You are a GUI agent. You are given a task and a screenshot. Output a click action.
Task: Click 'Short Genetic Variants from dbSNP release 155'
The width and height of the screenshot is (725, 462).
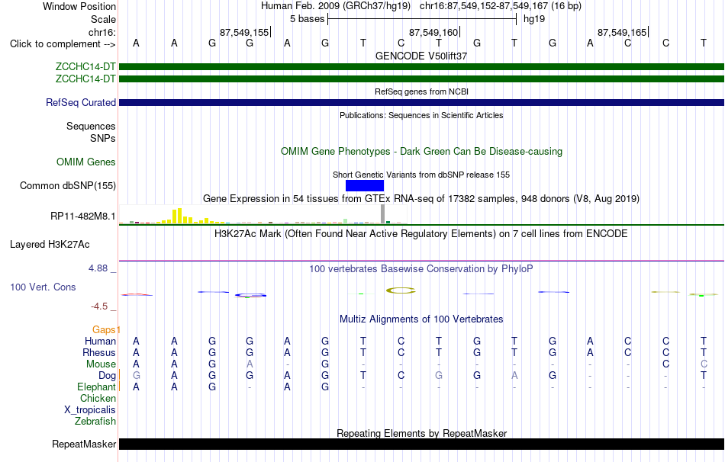pyautogui.click(x=421, y=175)
